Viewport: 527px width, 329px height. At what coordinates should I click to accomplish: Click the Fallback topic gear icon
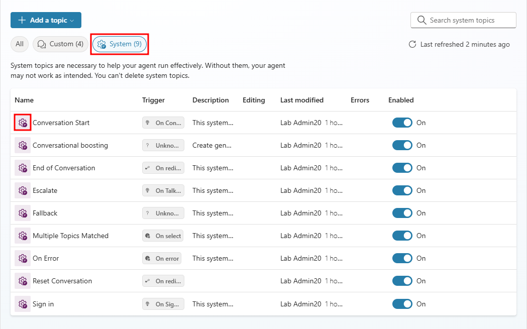tap(23, 213)
